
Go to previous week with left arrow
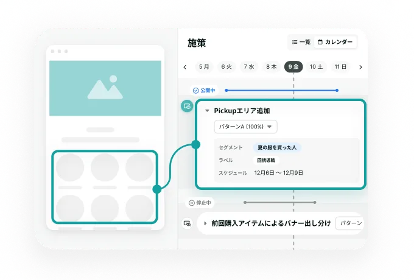pyautogui.click(x=185, y=67)
